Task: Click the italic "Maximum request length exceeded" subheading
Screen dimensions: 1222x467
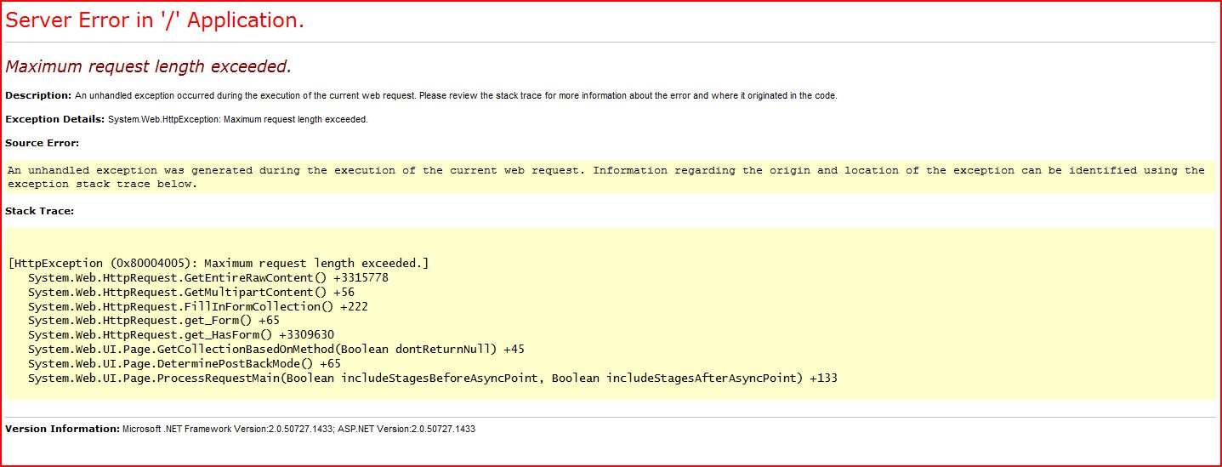Action: coord(149,66)
